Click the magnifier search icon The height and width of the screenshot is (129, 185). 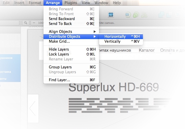point(26,23)
